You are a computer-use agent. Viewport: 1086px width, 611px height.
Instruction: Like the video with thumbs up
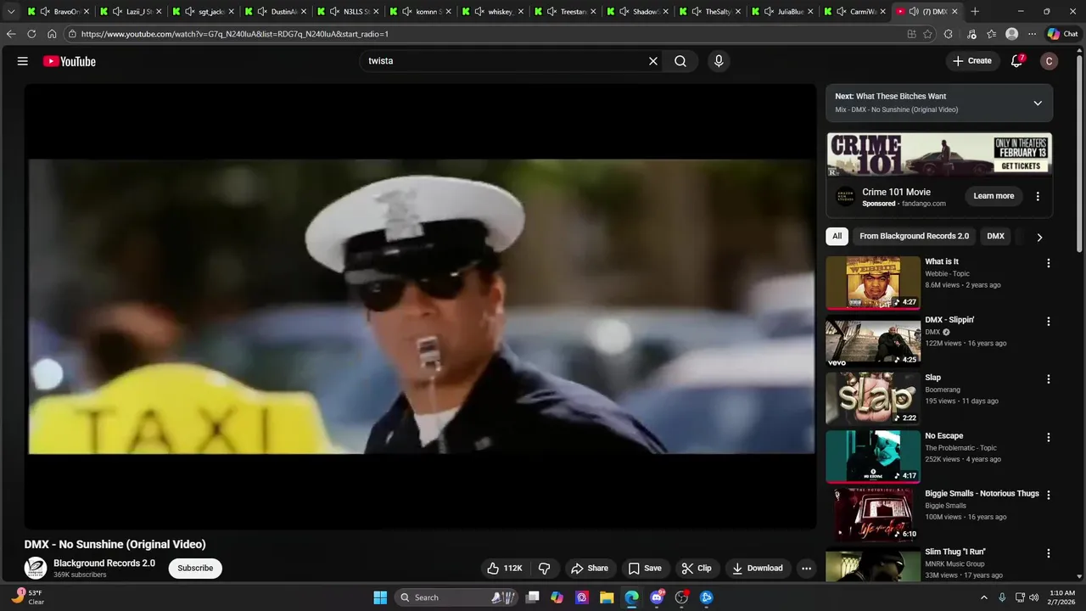pyautogui.click(x=505, y=569)
